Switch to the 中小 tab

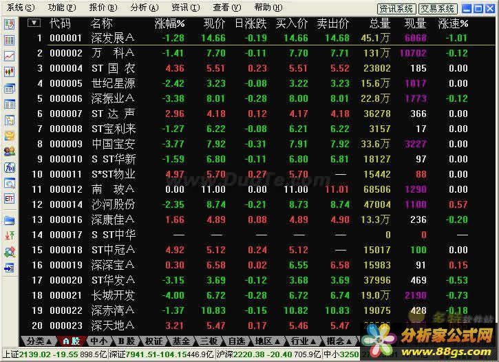tap(99, 341)
